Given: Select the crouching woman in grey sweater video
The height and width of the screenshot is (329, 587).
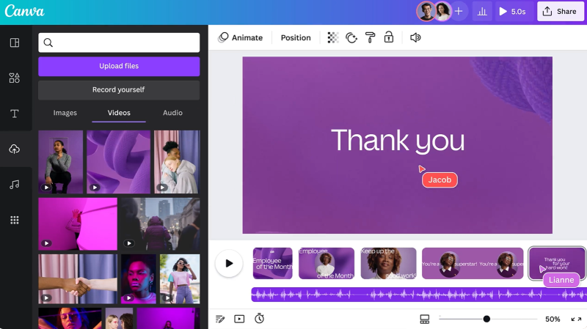Looking at the screenshot, I should tap(61, 162).
